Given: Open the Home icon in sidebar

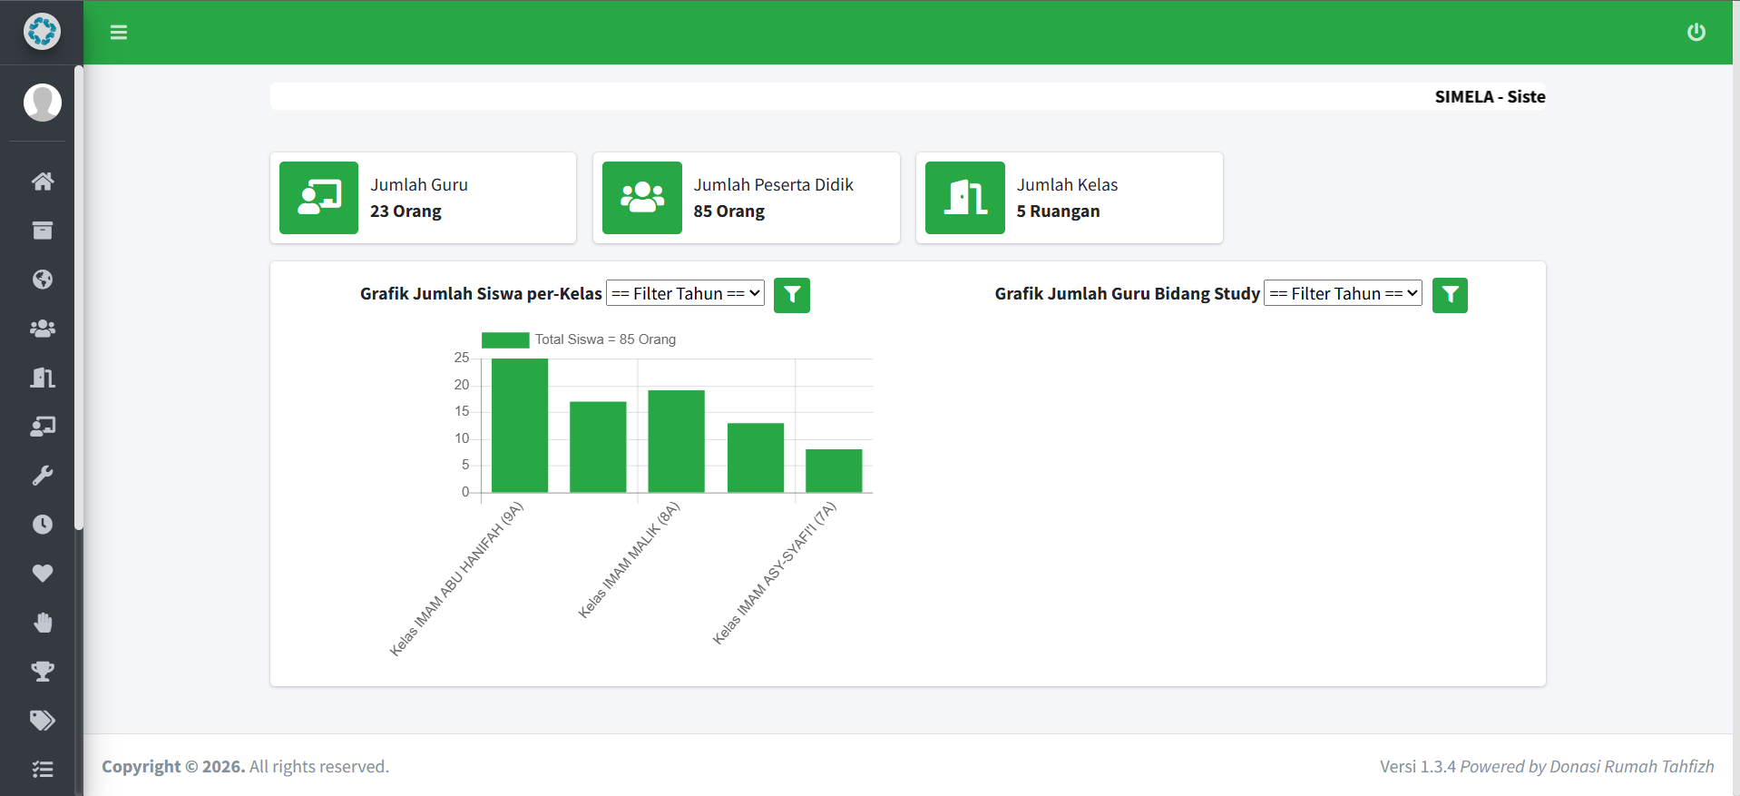Looking at the screenshot, I should click(x=42, y=182).
